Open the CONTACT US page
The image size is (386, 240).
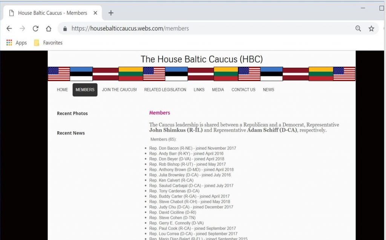pos(243,90)
